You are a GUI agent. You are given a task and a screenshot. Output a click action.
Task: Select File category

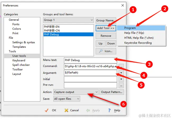(11, 38)
